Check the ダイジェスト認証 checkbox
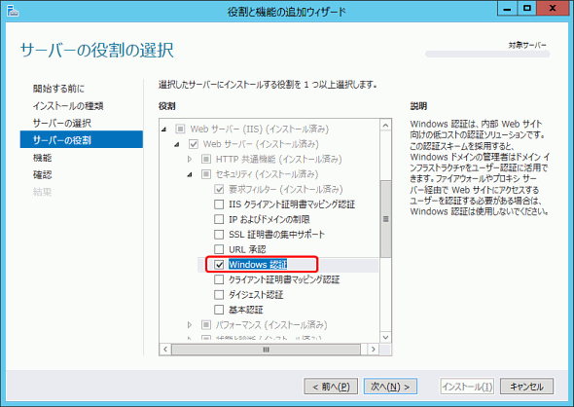This screenshot has height=407, width=574. click(219, 294)
